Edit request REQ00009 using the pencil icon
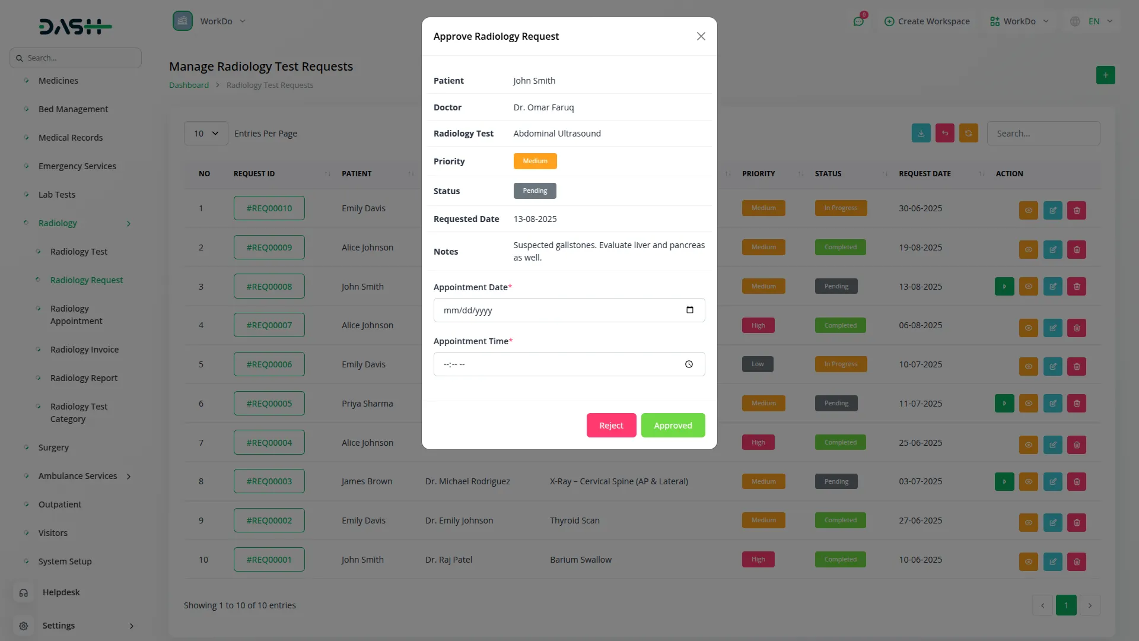 (1052, 249)
